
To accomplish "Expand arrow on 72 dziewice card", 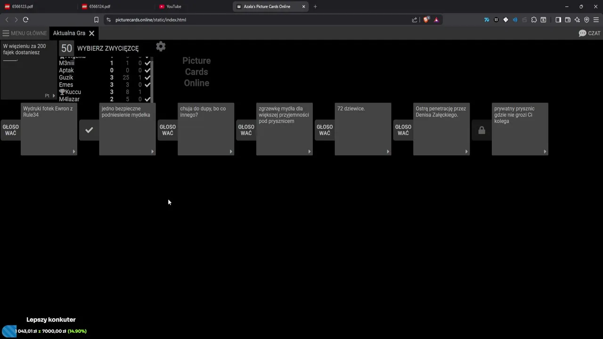I will (x=388, y=152).
